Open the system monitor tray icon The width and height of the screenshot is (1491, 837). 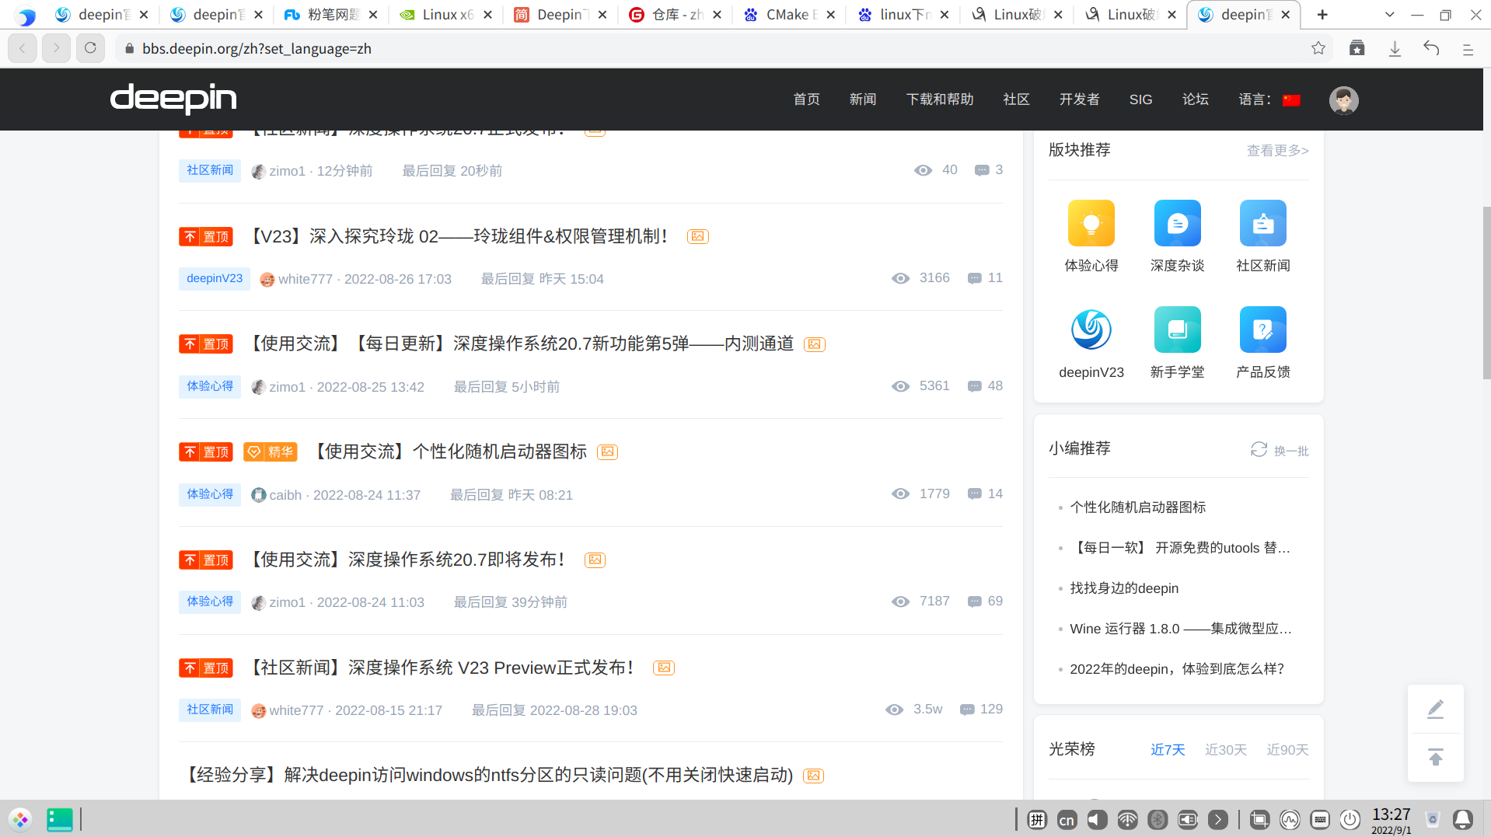pos(1290,819)
